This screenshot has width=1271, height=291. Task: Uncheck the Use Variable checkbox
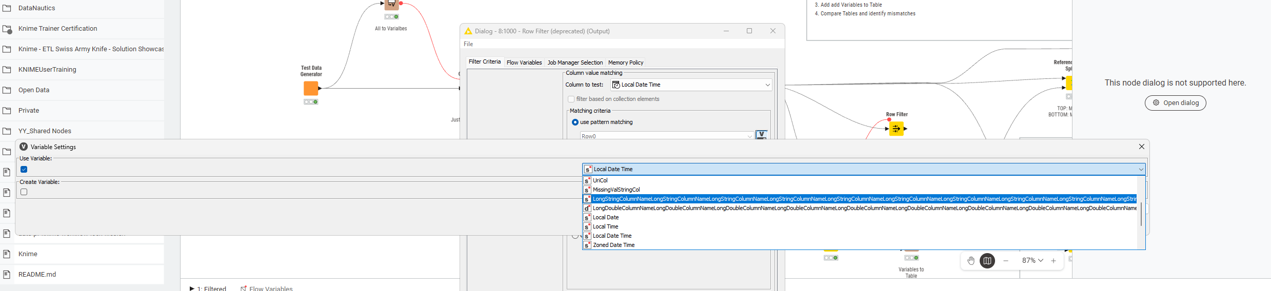(24, 170)
